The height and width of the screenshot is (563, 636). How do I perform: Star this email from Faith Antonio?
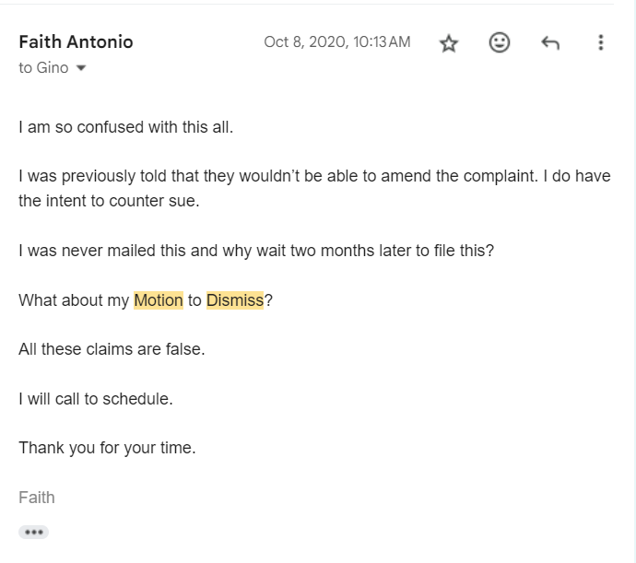point(449,42)
